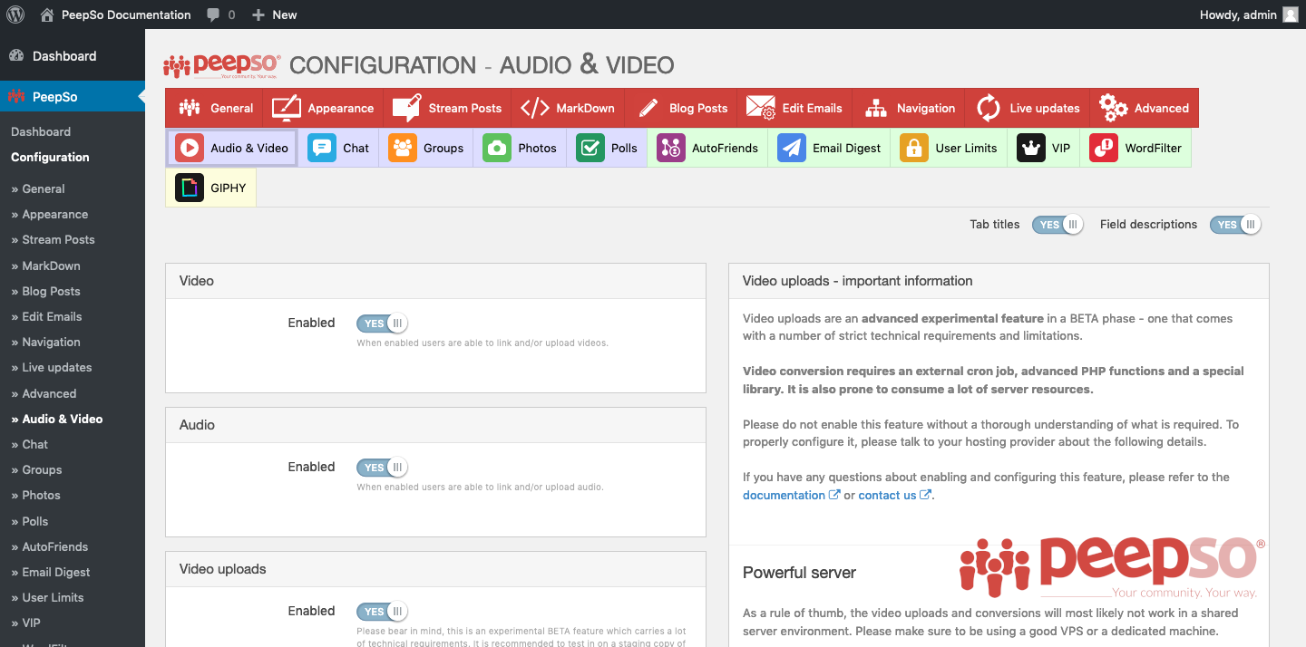Click the Audio & Video play icon
The height and width of the screenshot is (647, 1306).
190,148
